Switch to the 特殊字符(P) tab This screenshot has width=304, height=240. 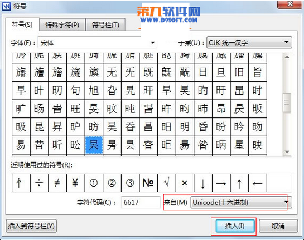pos(62,25)
